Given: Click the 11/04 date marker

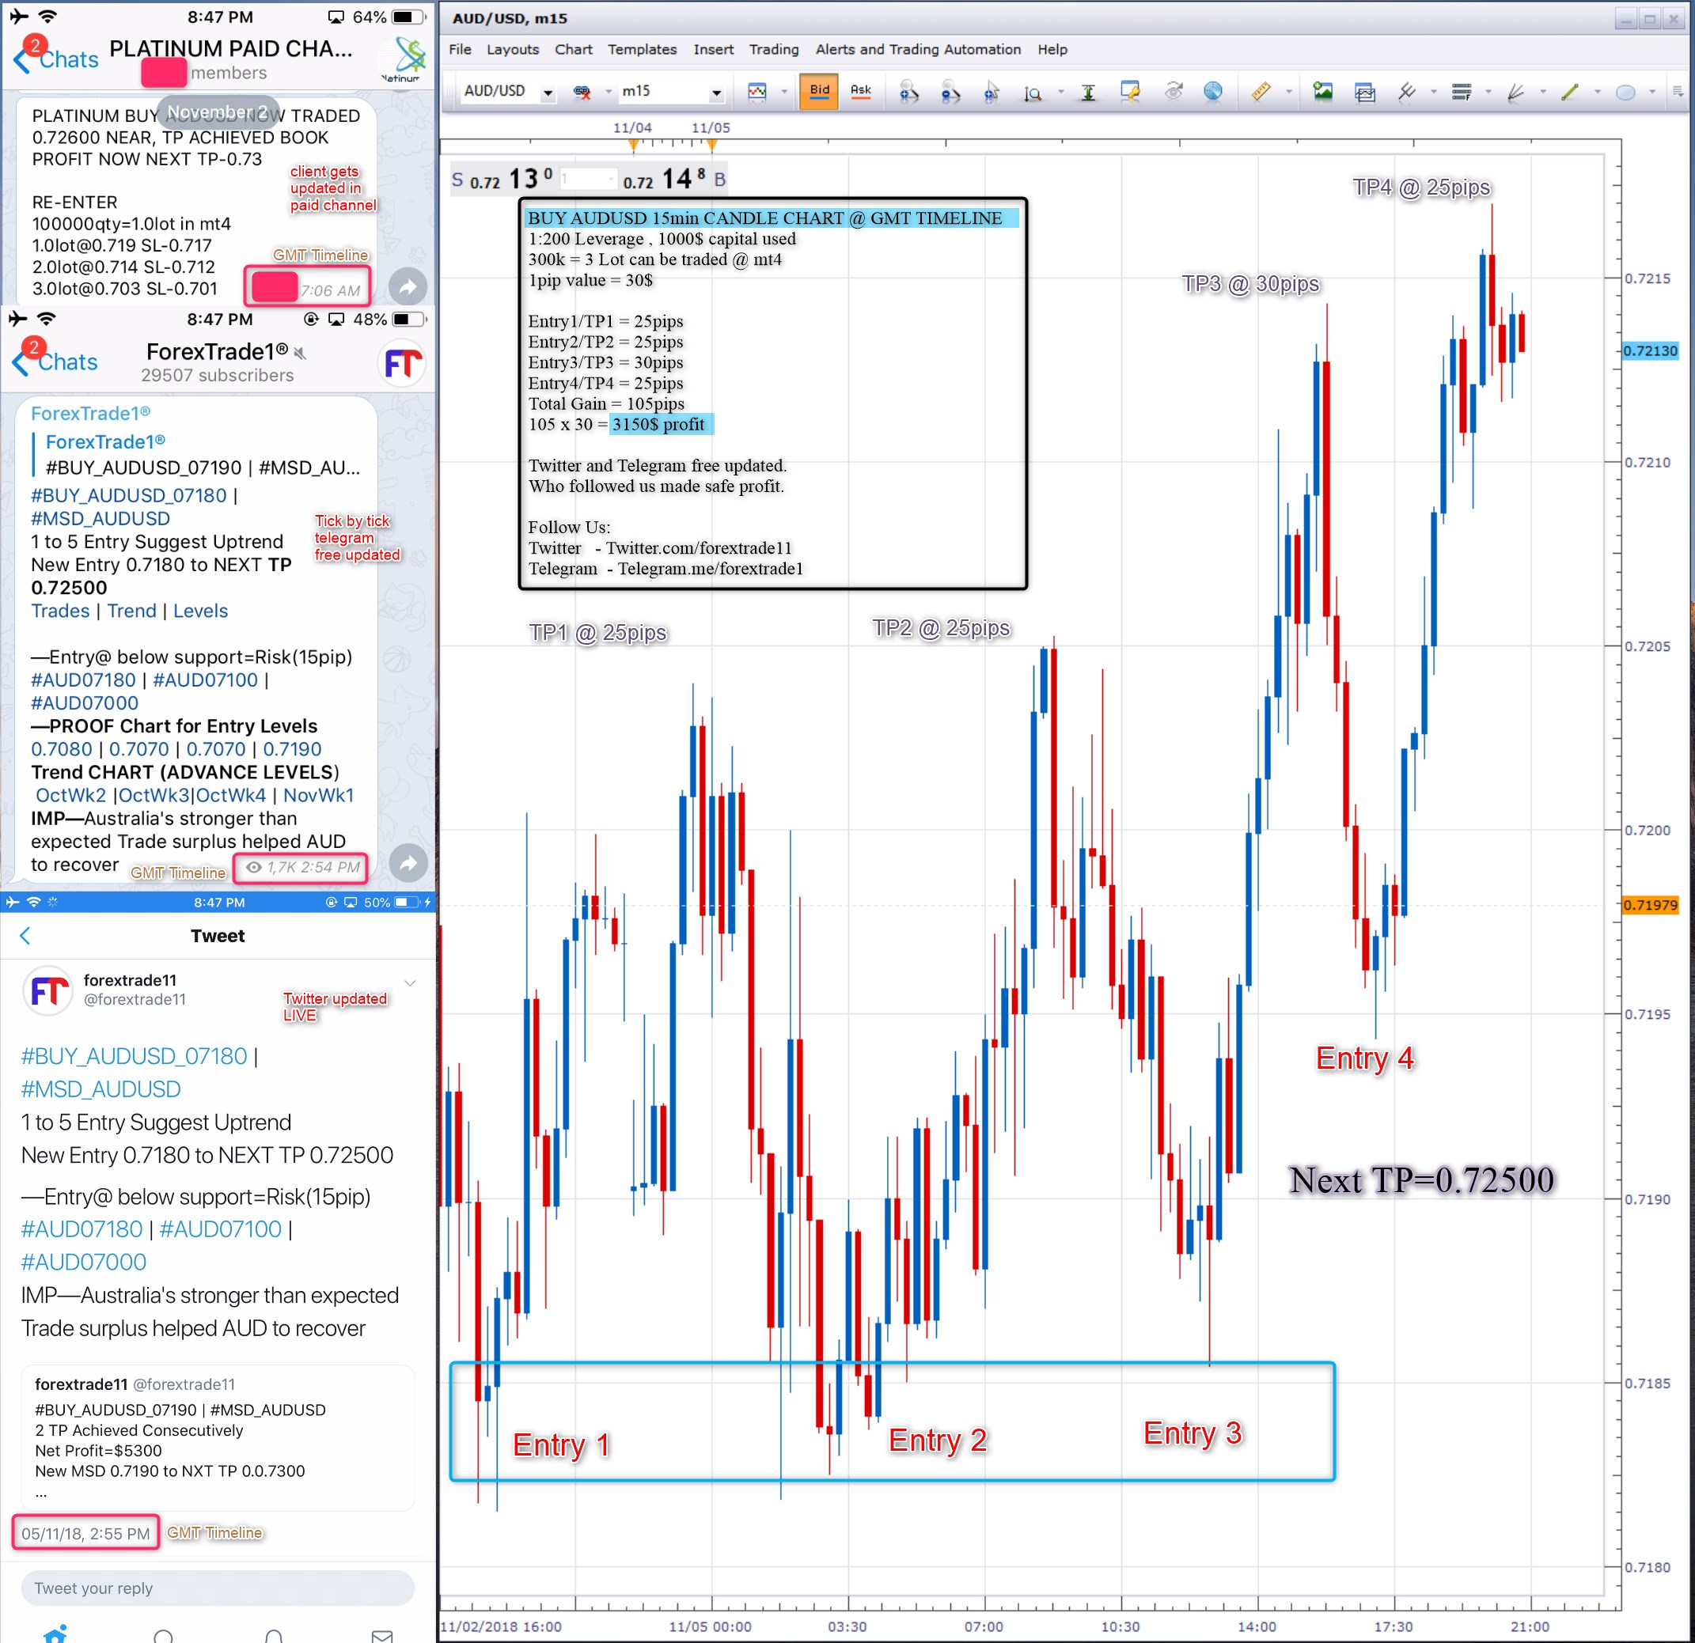Looking at the screenshot, I should [632, 128].
